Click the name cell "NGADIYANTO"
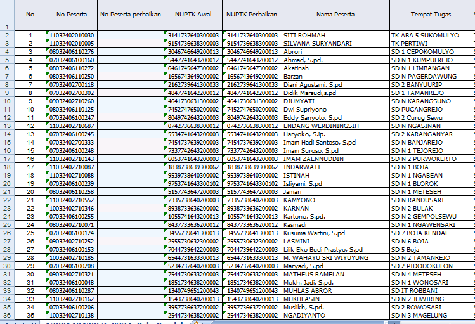 pyautogui.click(x=335, y=316)
